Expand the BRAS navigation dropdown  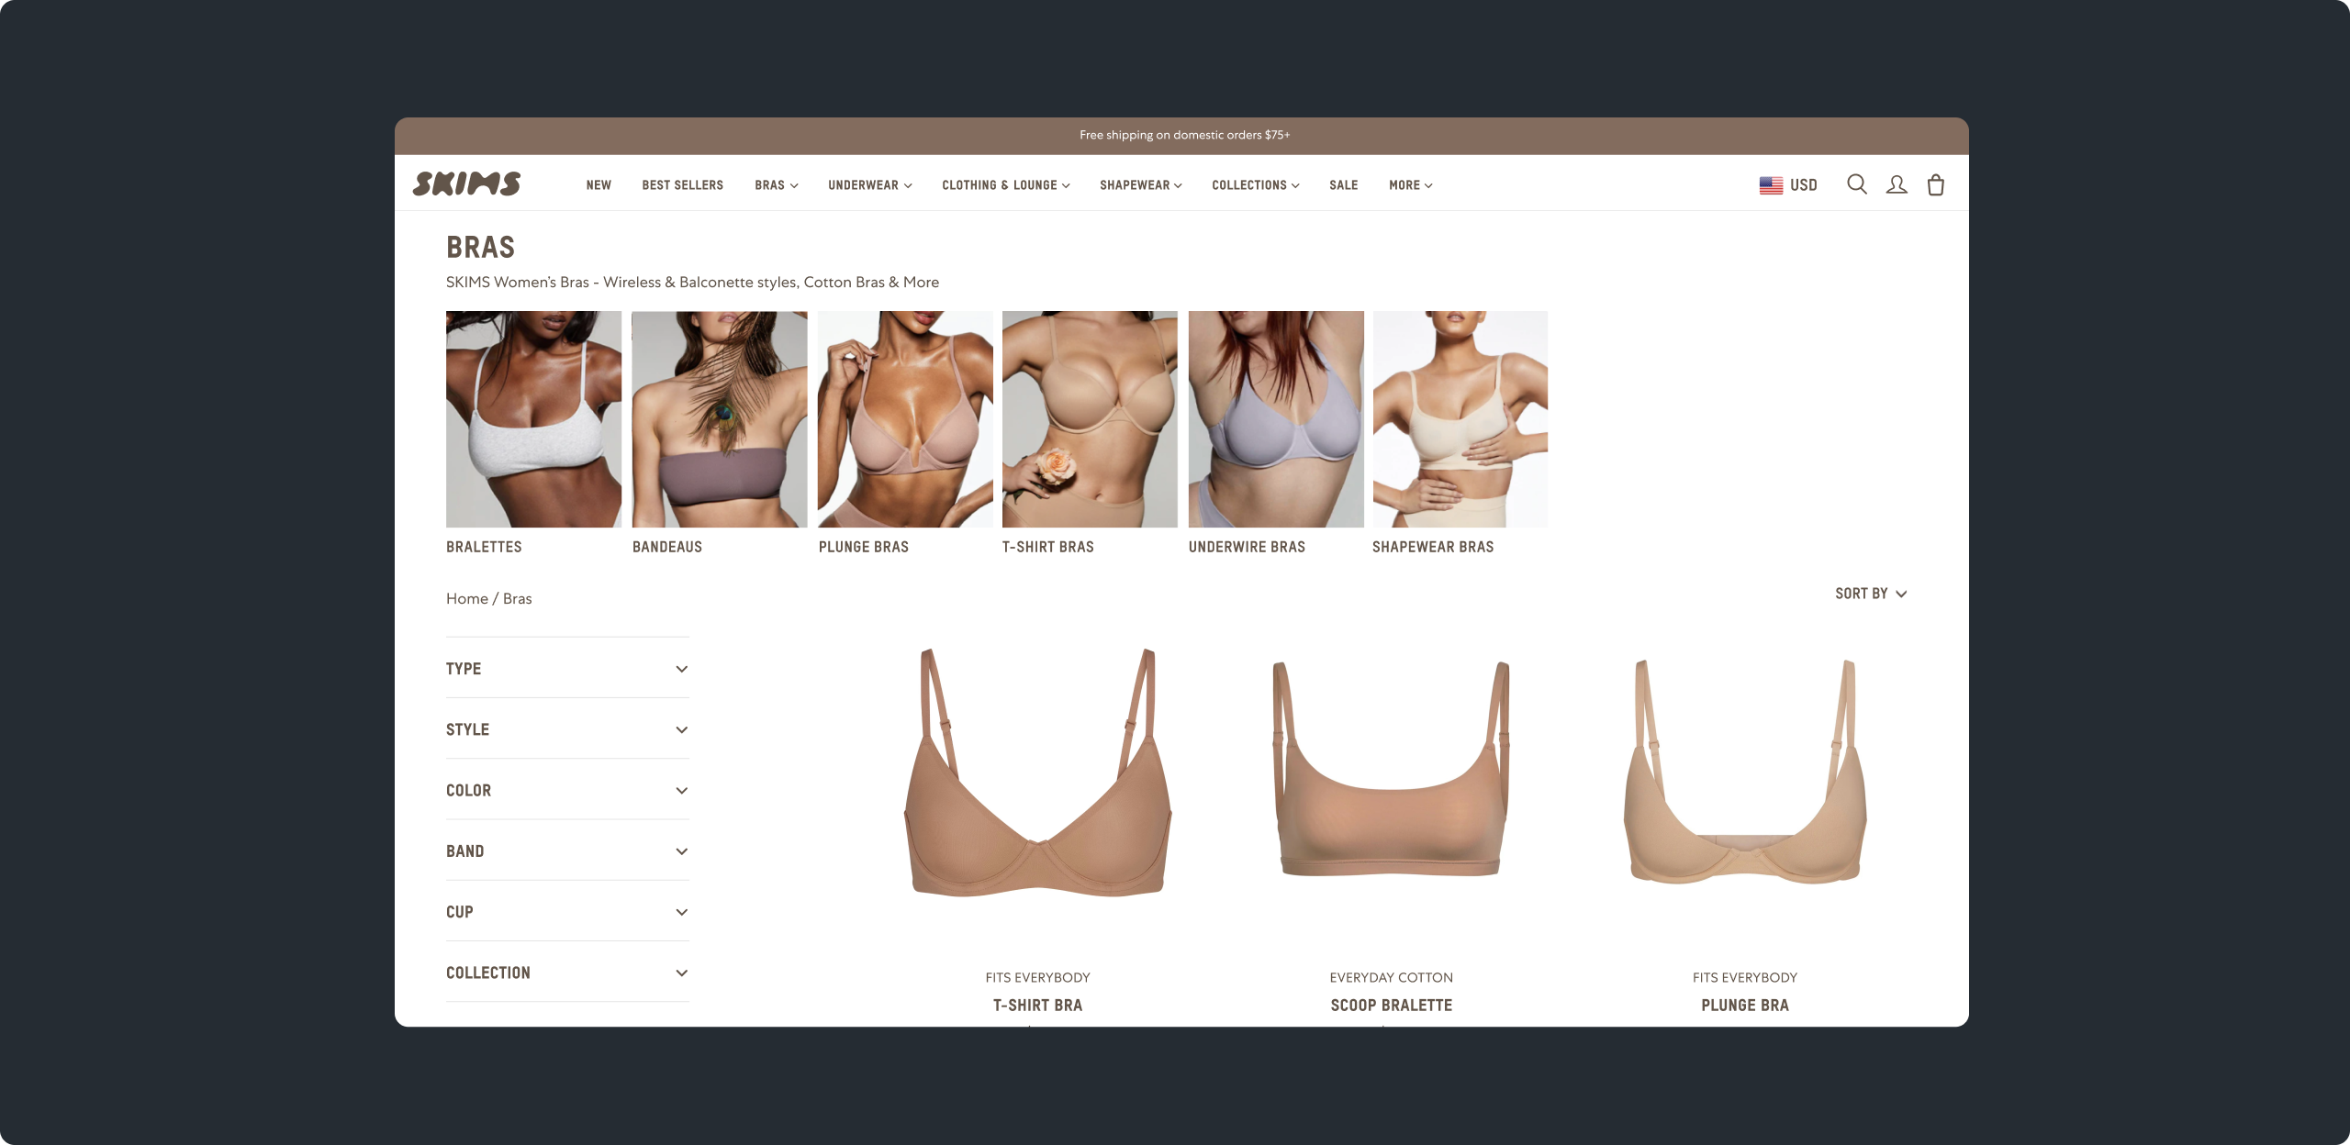pos(777,185)
